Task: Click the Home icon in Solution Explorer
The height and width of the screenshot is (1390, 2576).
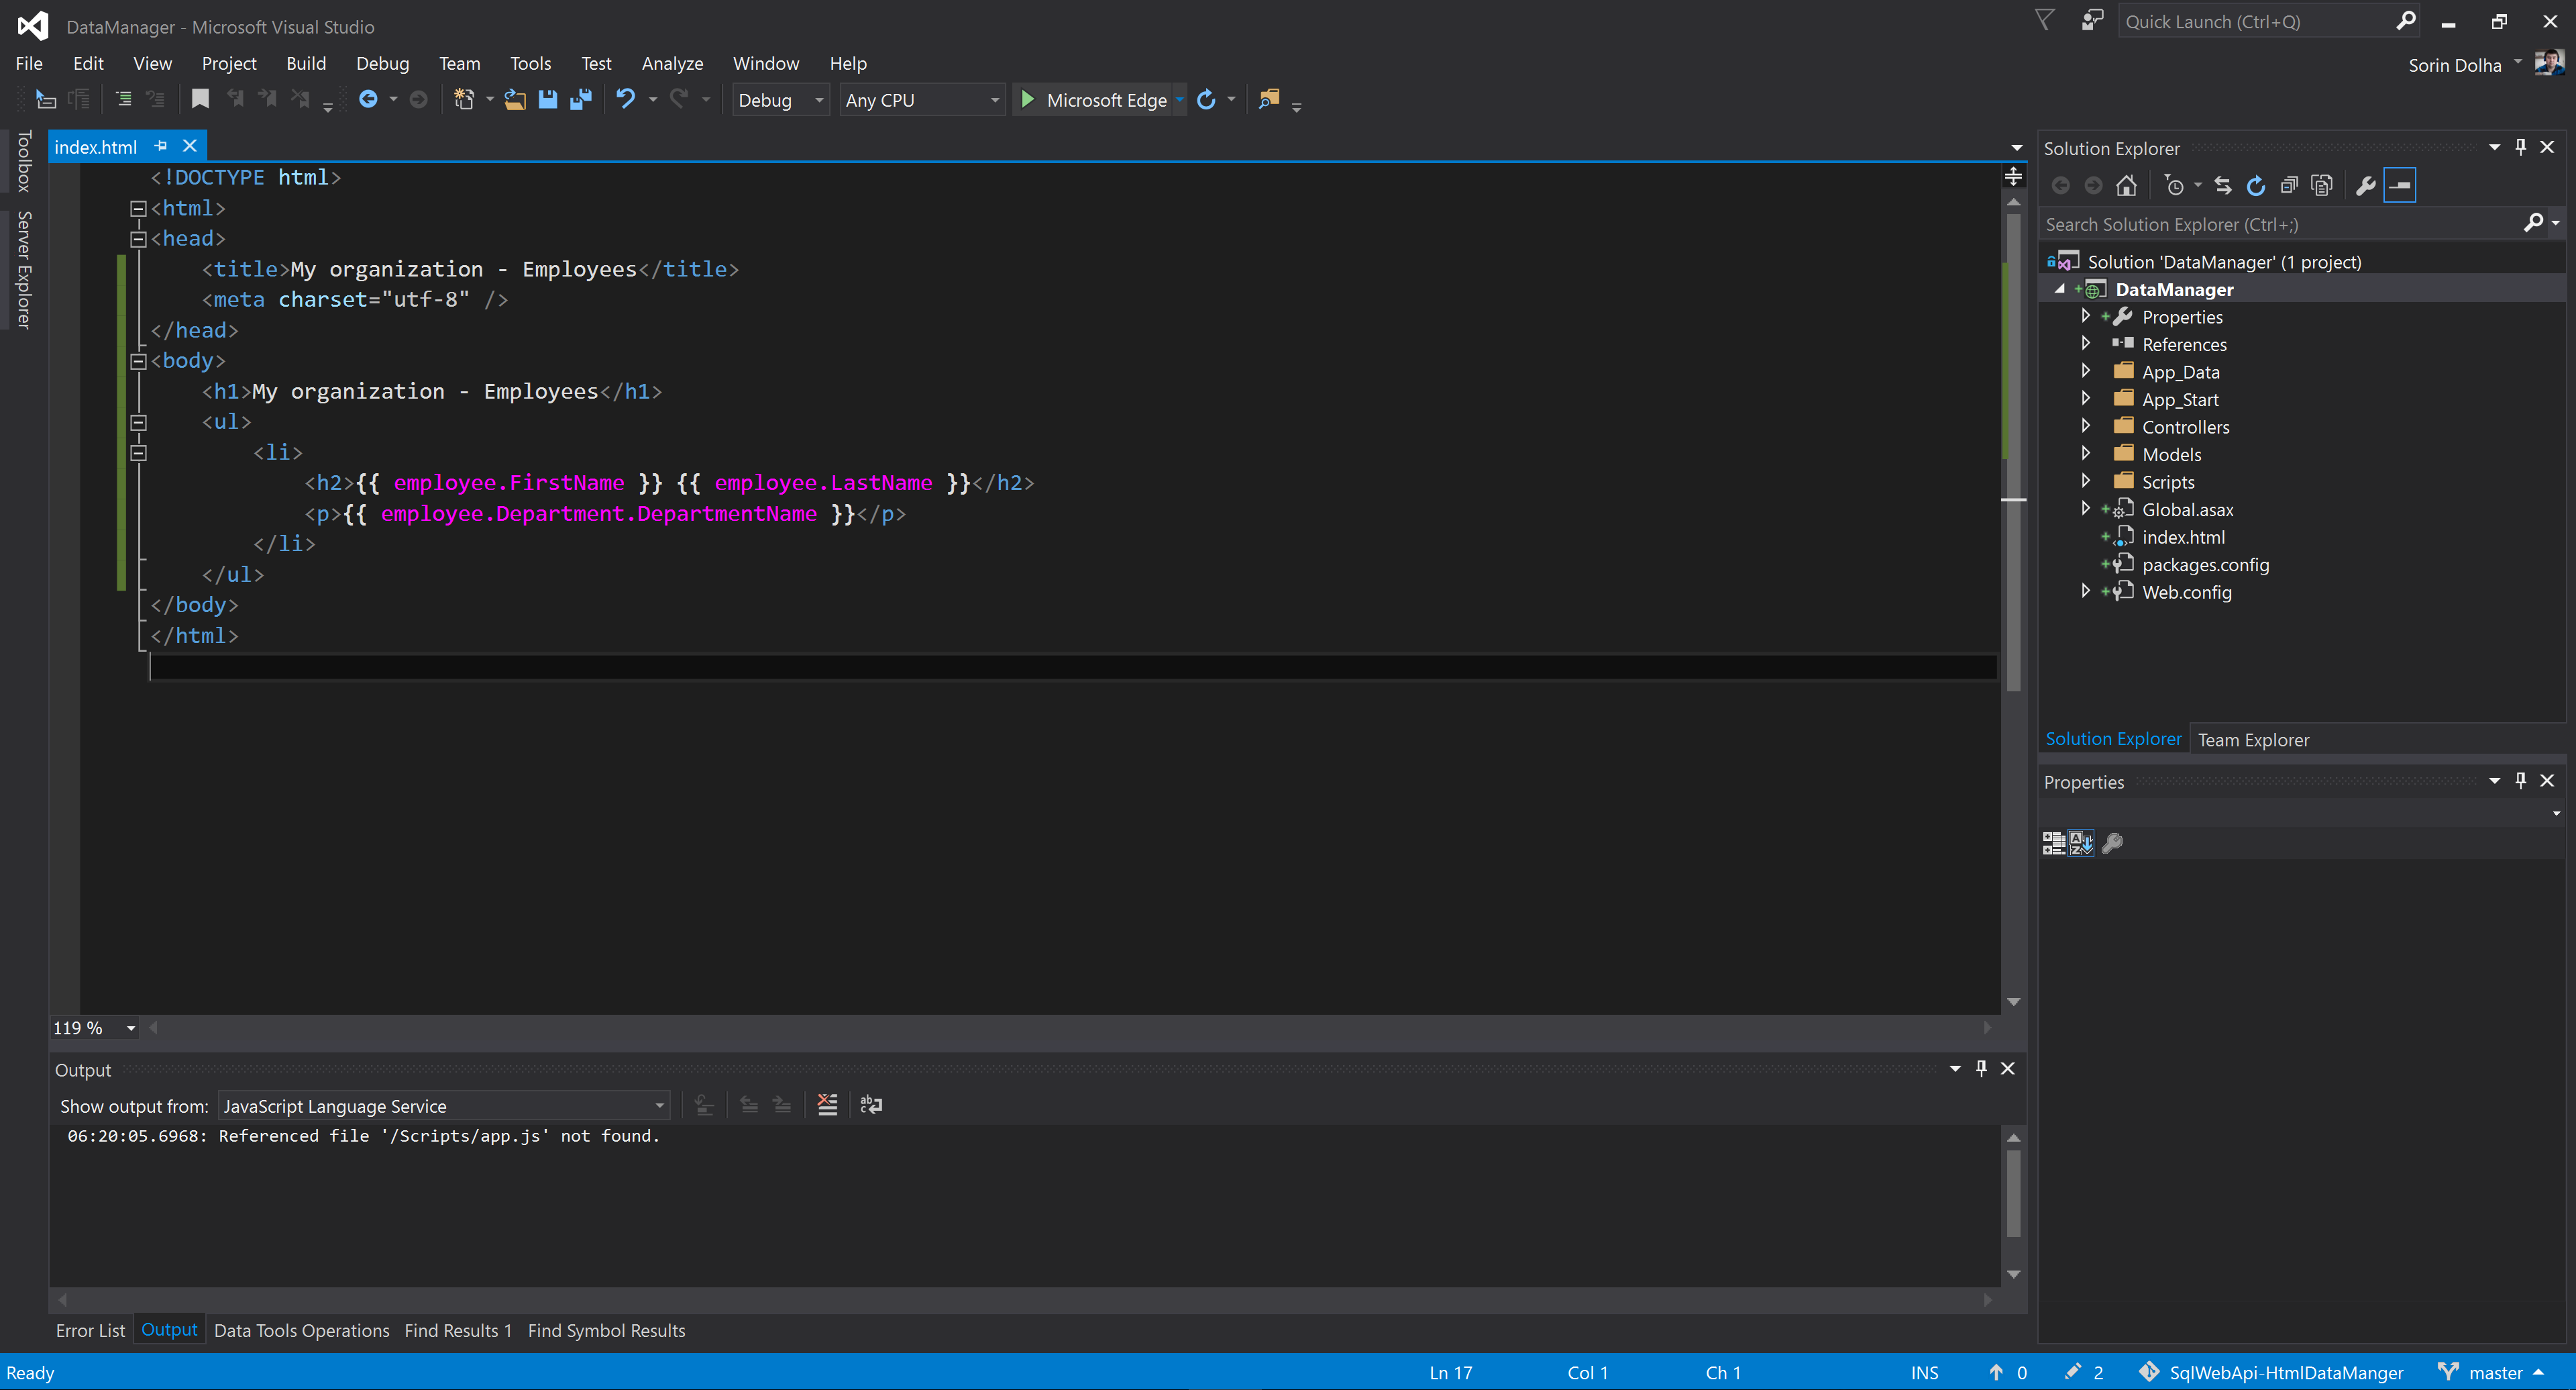Action: [2126, 186]
